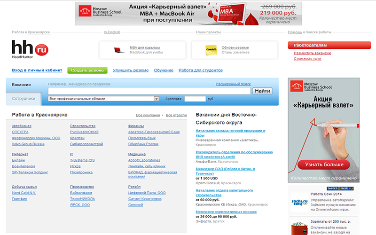Click the In English link
The image size is (376, 235).
[112, 32]
